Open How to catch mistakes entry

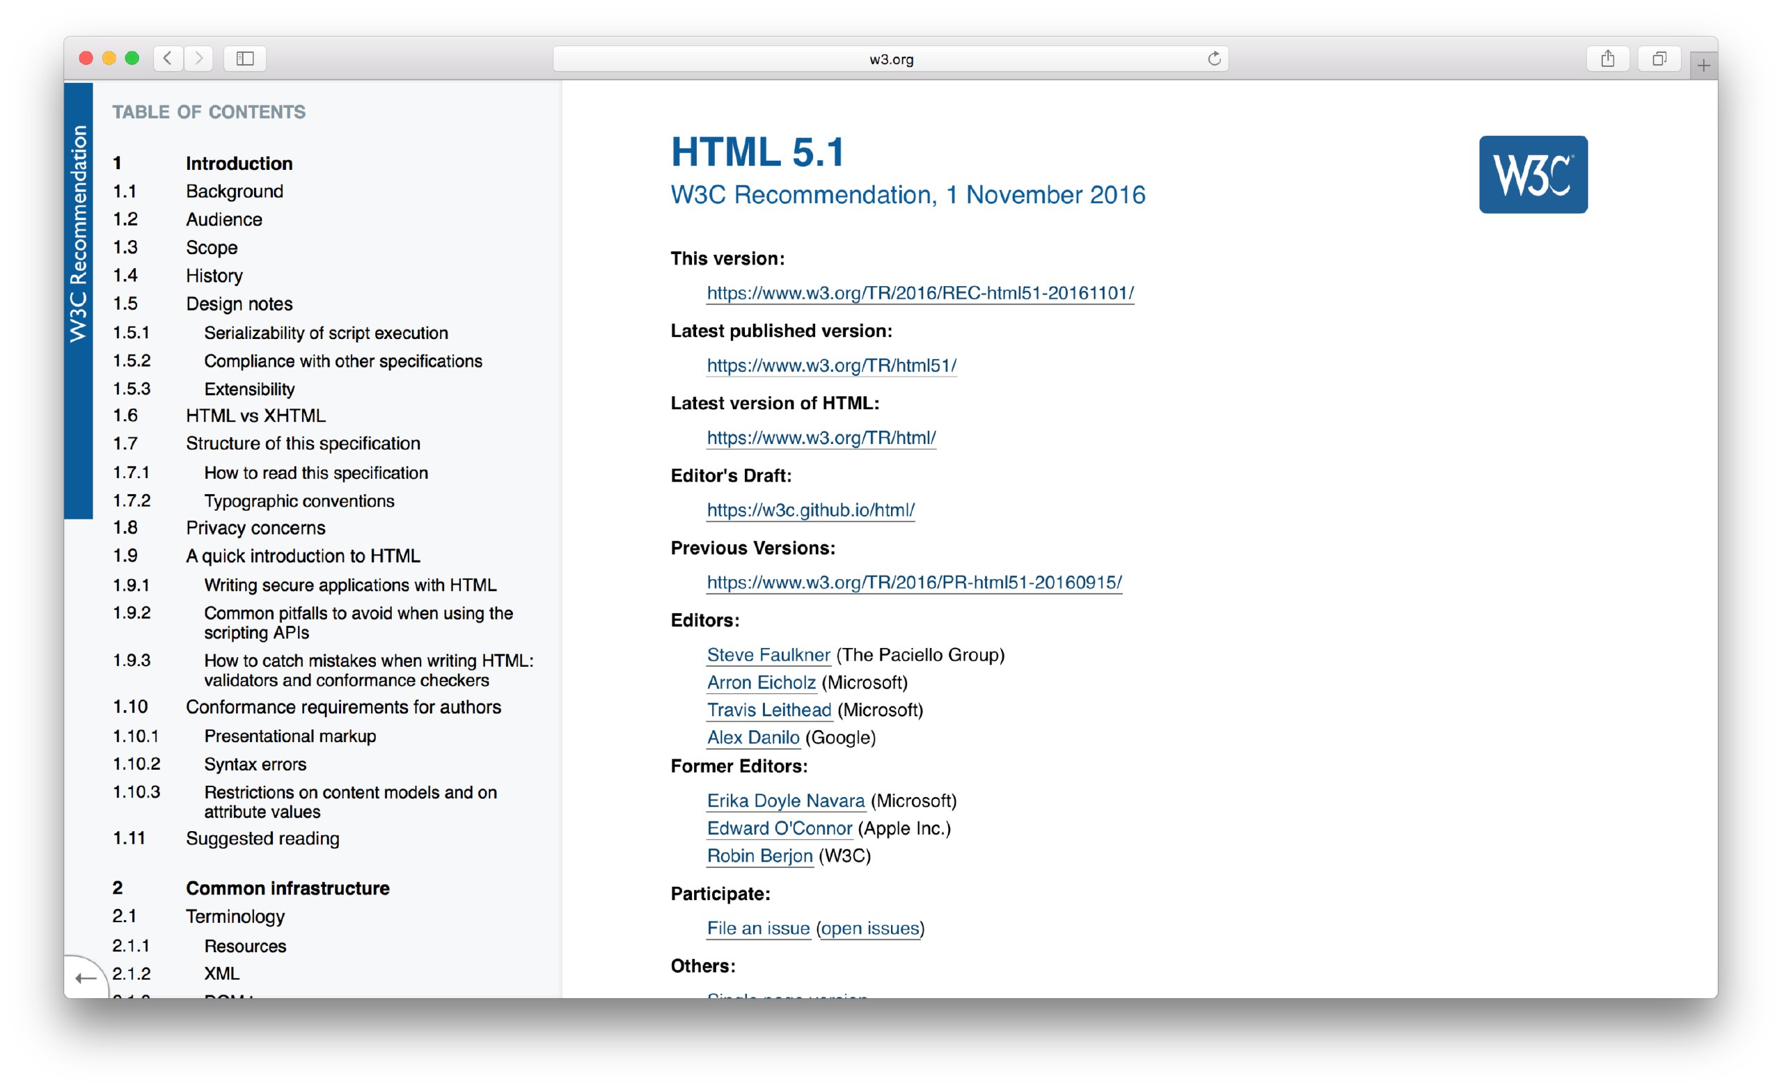(x=368, y=670)
